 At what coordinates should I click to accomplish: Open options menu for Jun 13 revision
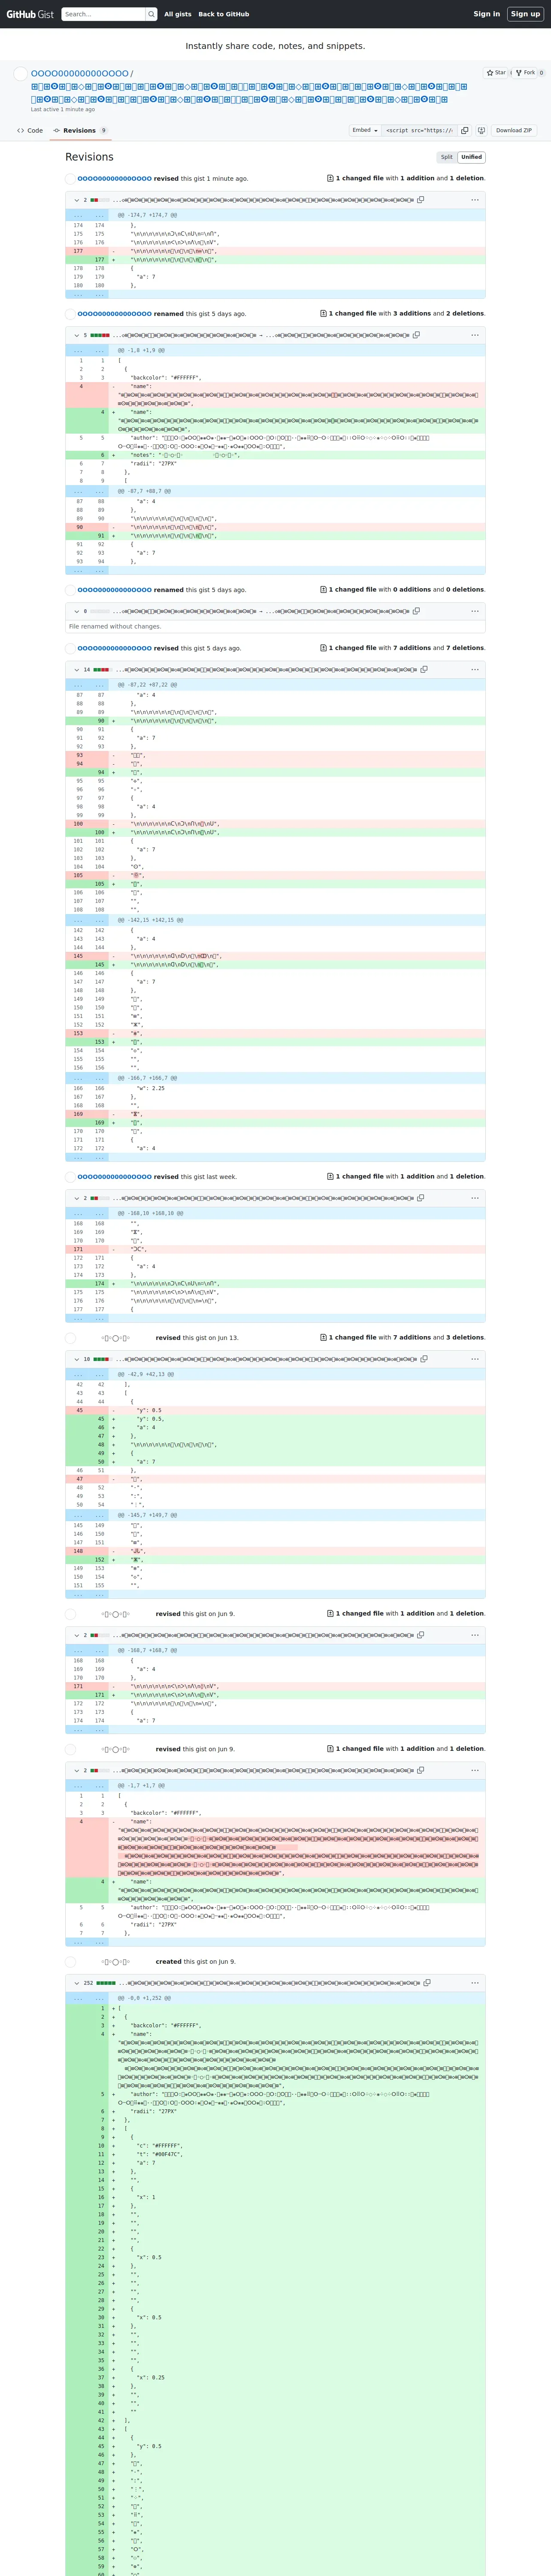(x=475, y=1358)
